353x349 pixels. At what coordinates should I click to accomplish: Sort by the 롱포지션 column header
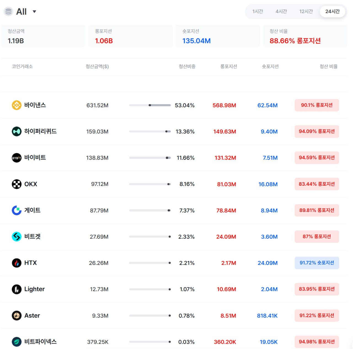click(229, 67)
